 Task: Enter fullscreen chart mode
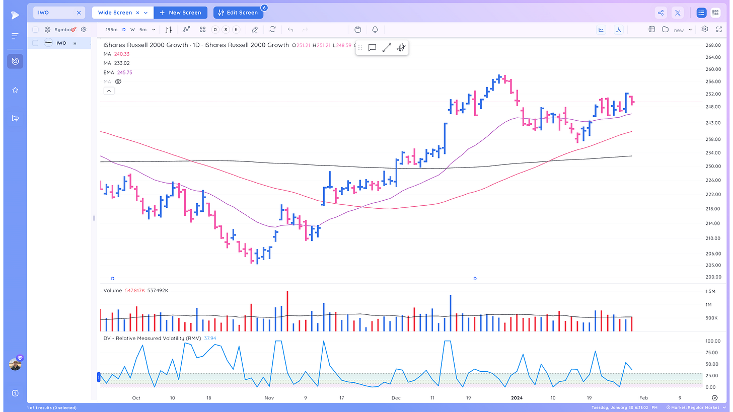(718, 30)
